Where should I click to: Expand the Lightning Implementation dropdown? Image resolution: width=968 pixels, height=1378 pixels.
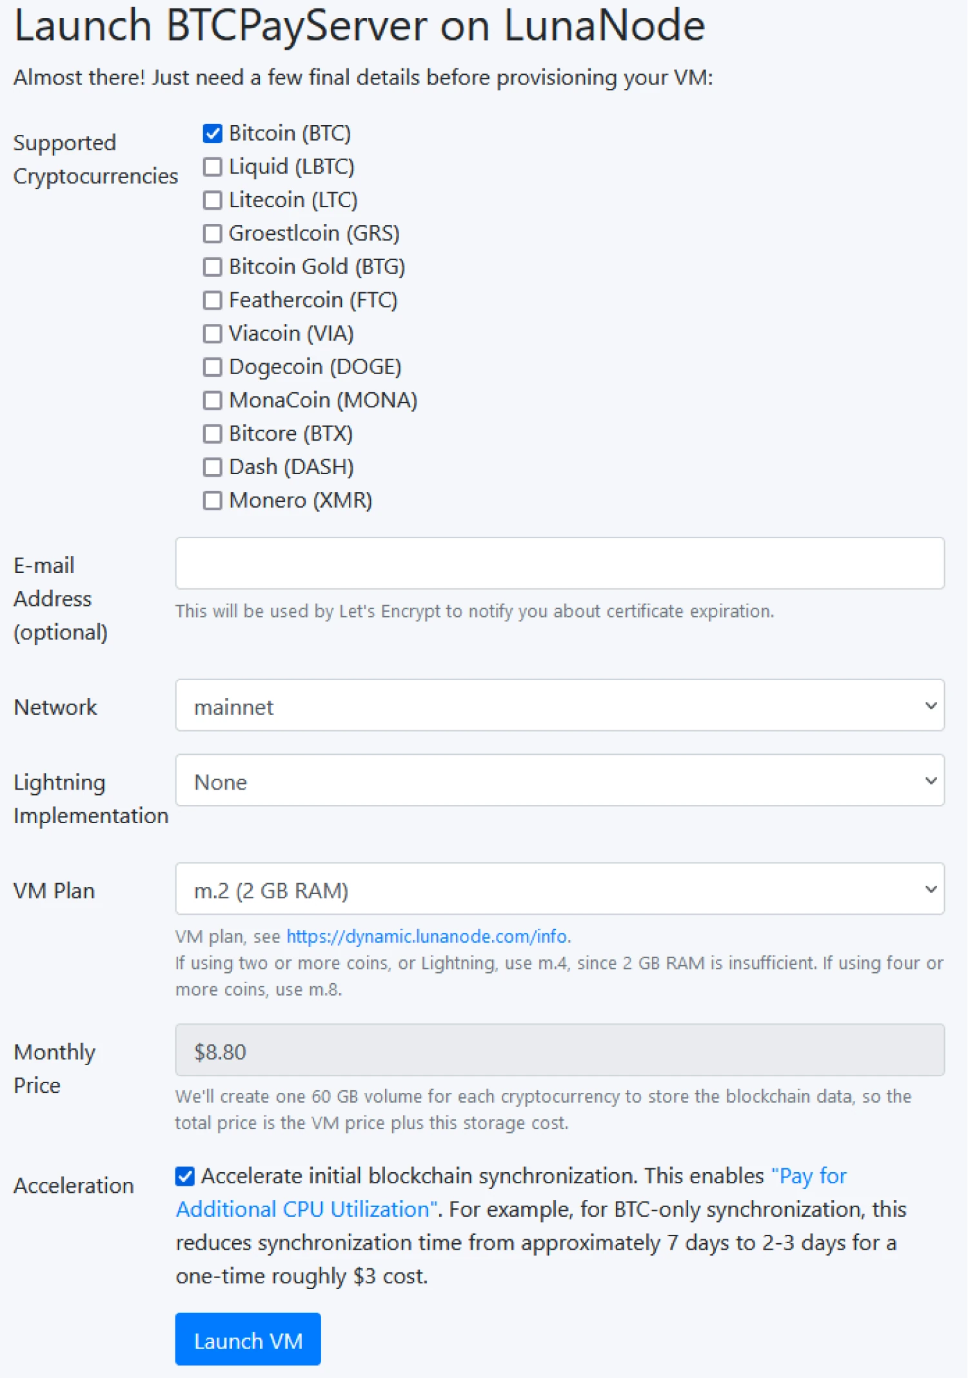click(559, 781)
